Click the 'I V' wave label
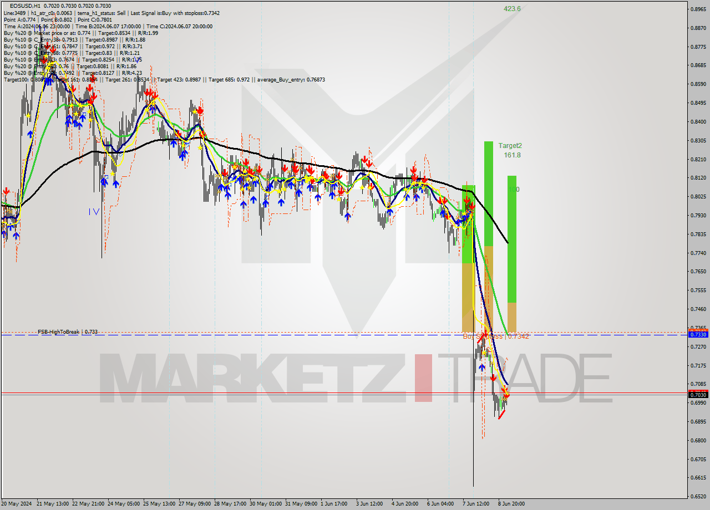710x510 pixels. pyautogui.click(x=94, y=211)
